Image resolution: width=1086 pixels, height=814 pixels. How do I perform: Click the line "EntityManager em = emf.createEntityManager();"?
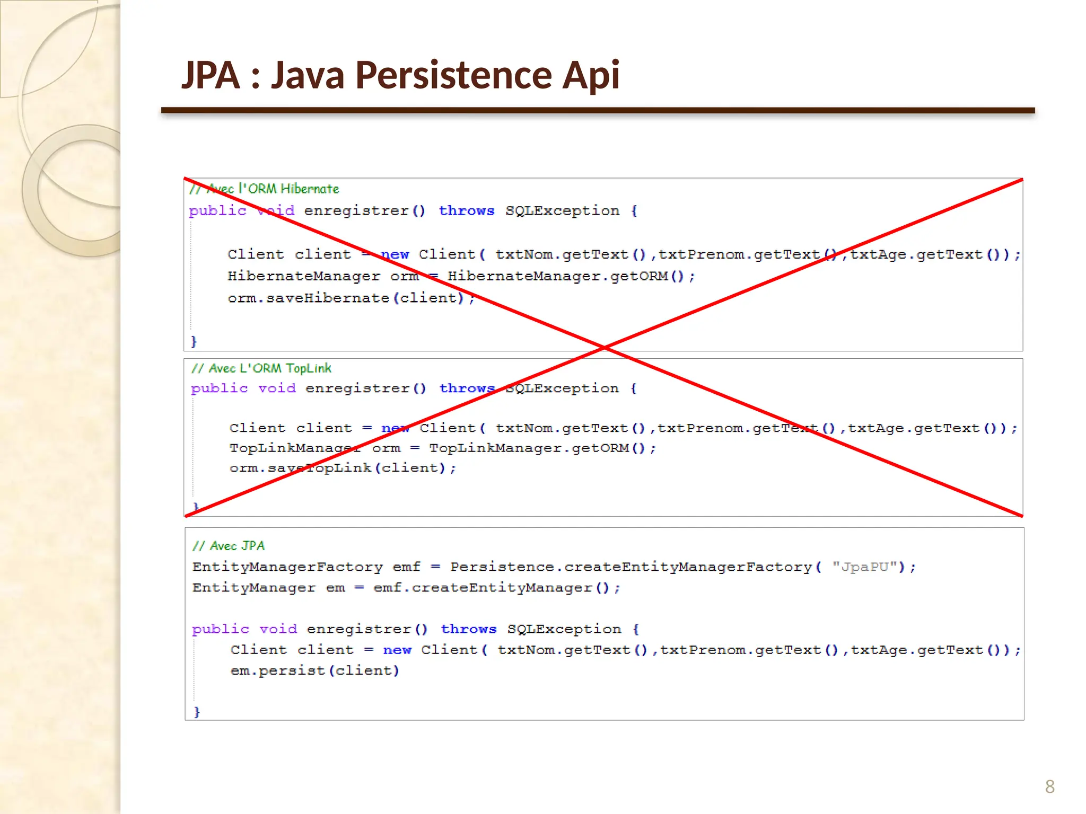click(406, 588)
